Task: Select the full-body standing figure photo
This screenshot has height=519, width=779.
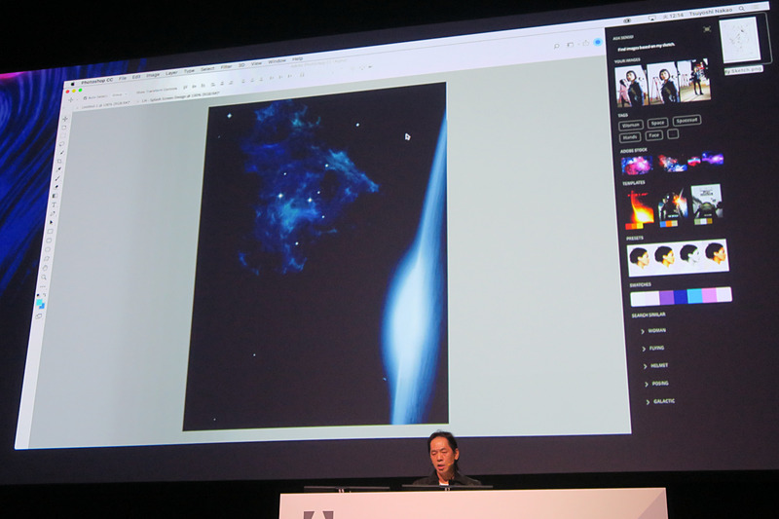Action: point(694,80)
